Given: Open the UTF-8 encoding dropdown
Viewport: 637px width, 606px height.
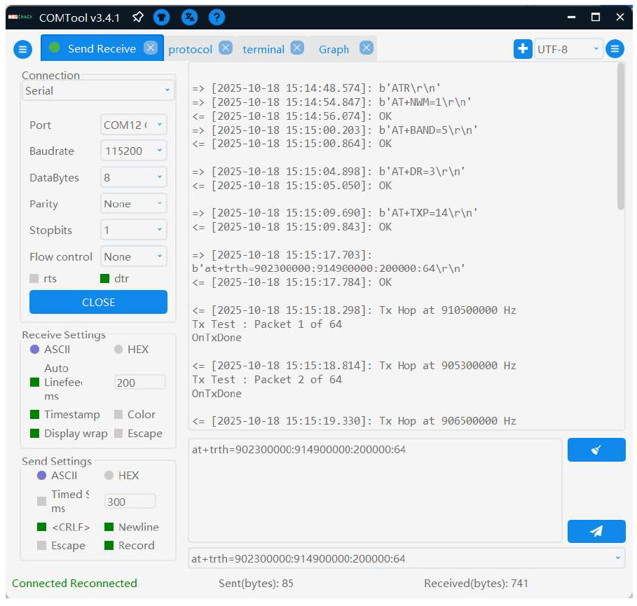Looking at the screenshot, I should click(568, 49).
